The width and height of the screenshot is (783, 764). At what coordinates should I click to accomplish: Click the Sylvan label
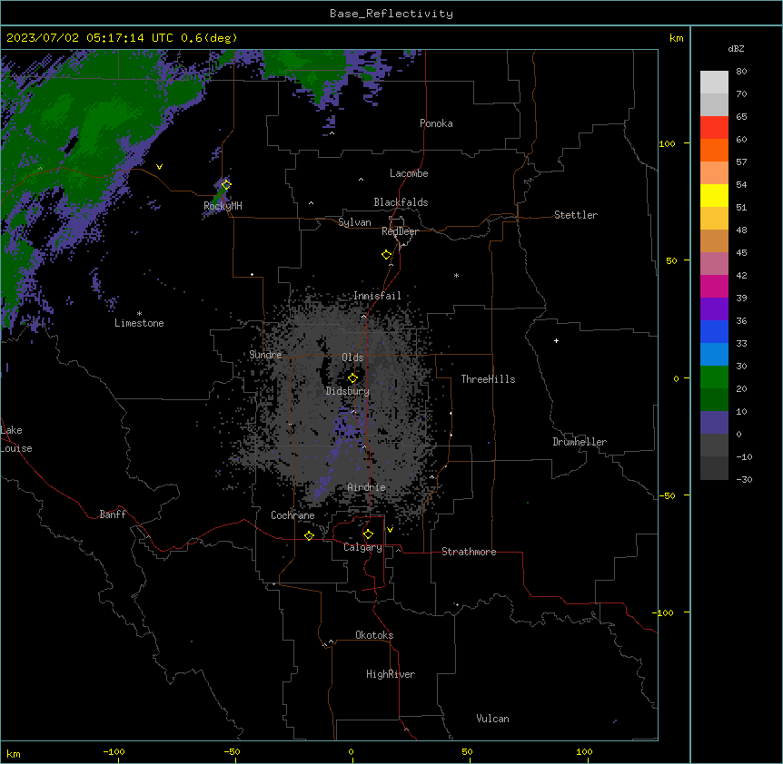(354, 222)
